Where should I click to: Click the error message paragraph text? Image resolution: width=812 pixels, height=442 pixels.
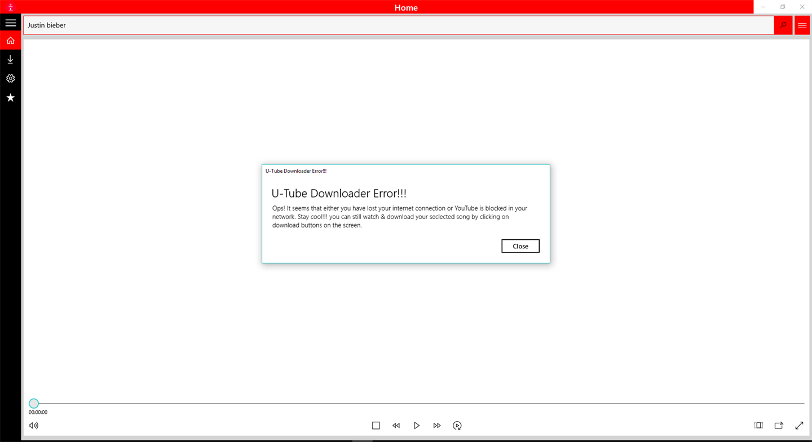click(400, 217)
